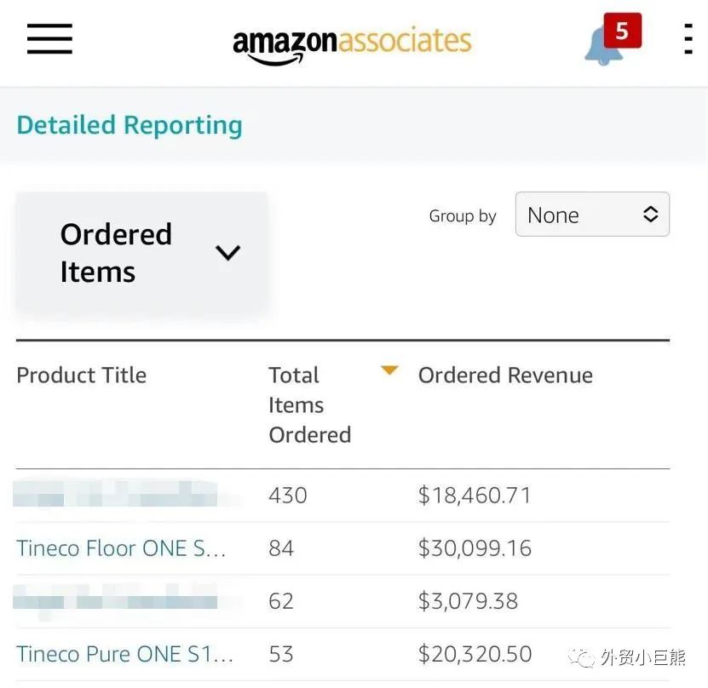Screen dimensions: 708x688
Task: Open the Detailed Reporting section
Action: click(x=130, y=125)
